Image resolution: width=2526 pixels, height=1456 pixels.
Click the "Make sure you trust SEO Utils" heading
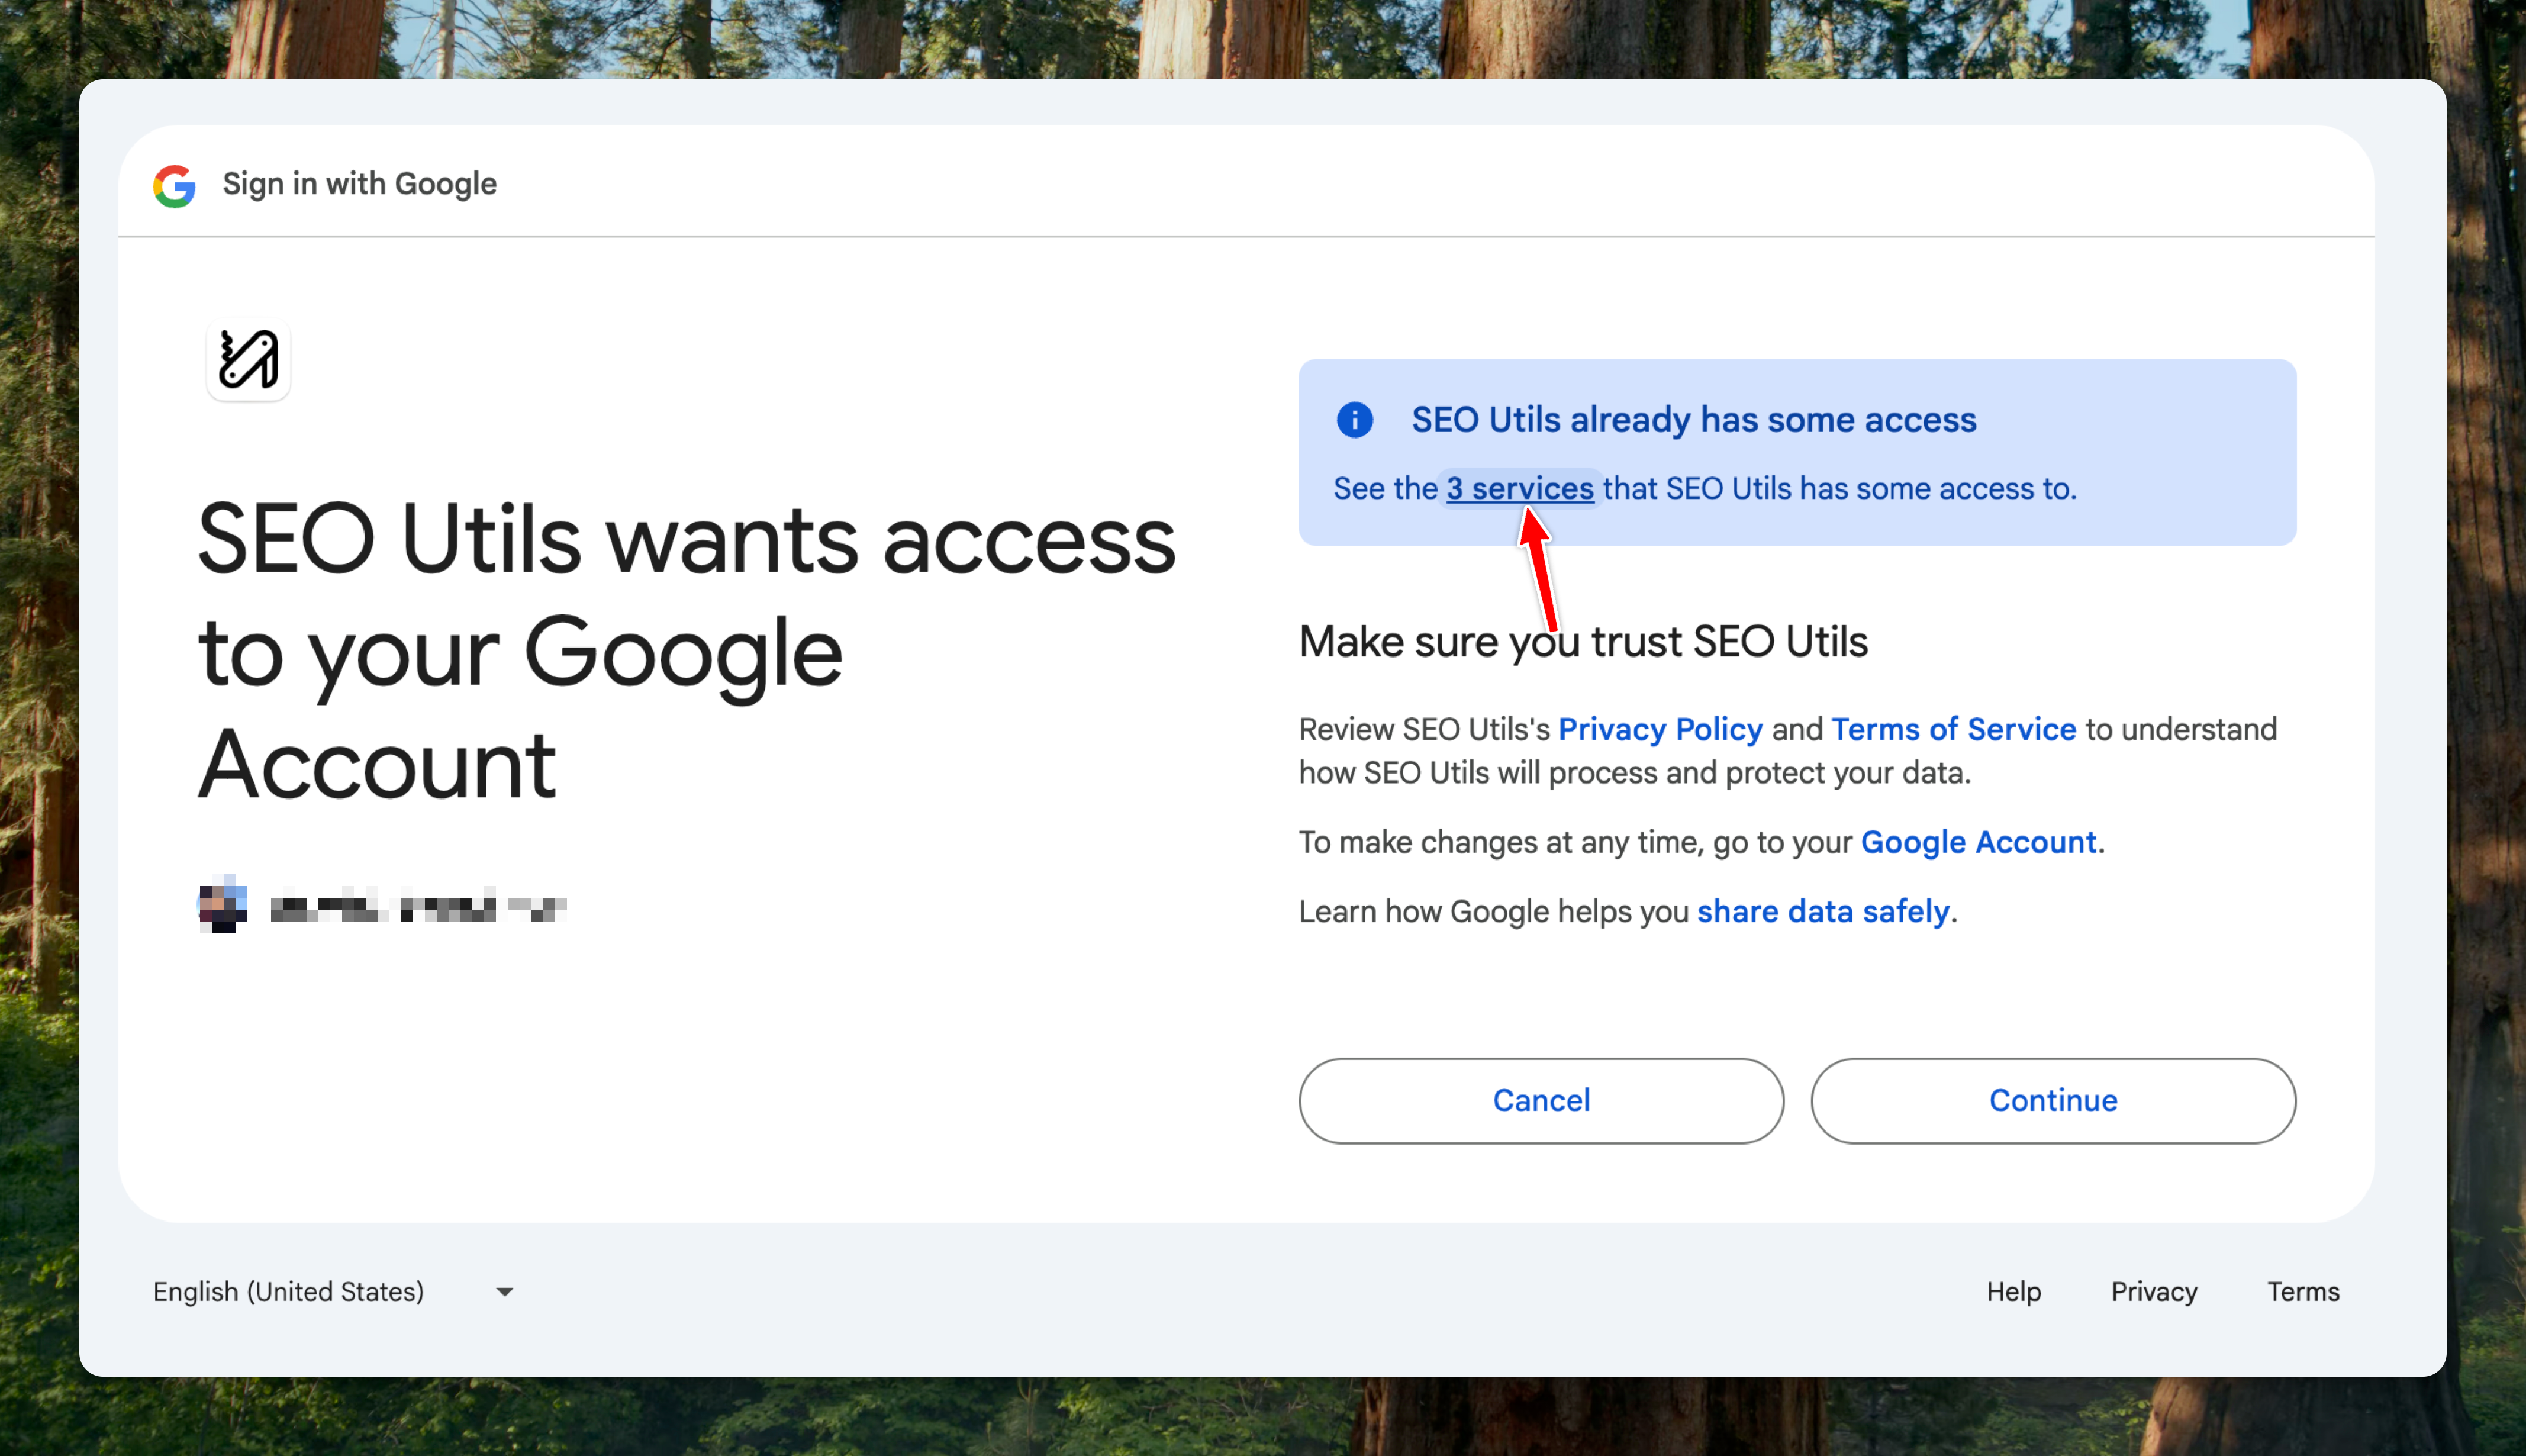[1582, 642]
